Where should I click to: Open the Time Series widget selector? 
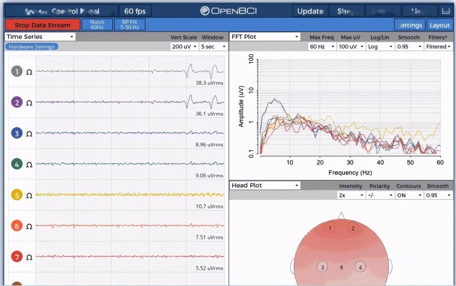(40, 37)
